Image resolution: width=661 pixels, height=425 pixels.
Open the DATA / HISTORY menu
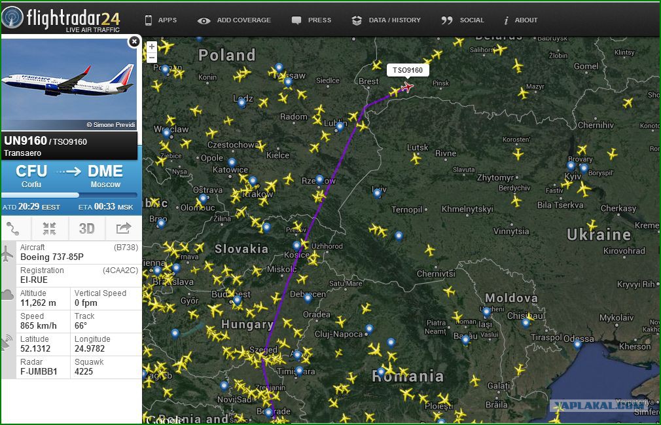pyautogui.click(x=386, y=20)
